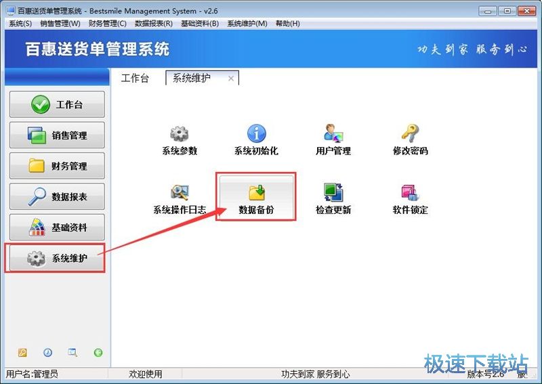Open 销售管理 in the sidebar
542x384 pixels.
(57, 135)
